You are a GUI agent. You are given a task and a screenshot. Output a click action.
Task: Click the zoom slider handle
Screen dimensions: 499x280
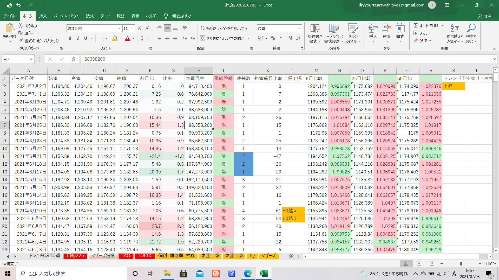(x=461, y=264)
